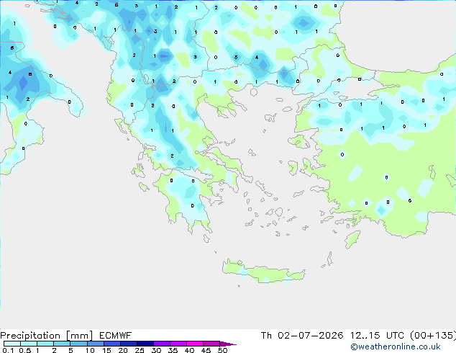The width and height of the screenshot is (456, 353).
Task: Pick the 30–35 mm purple legend swatch
Action: click(161, 344)
